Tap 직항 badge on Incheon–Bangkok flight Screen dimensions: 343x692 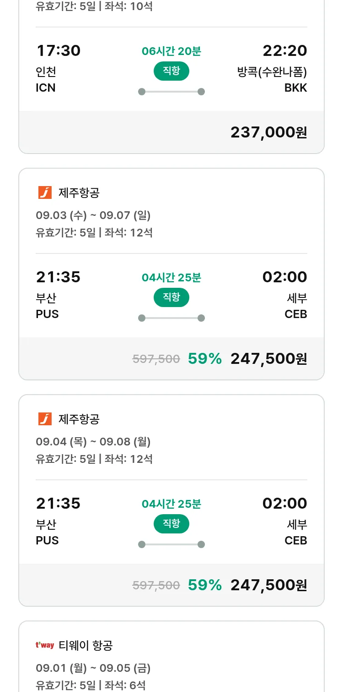(x=171, y=71)
